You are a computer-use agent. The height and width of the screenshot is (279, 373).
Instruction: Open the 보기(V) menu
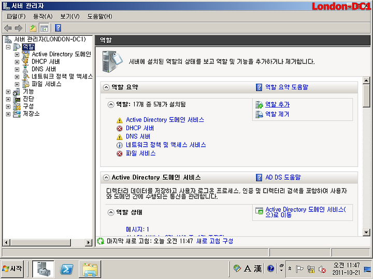pyautogui.click(x=70, y=17)
